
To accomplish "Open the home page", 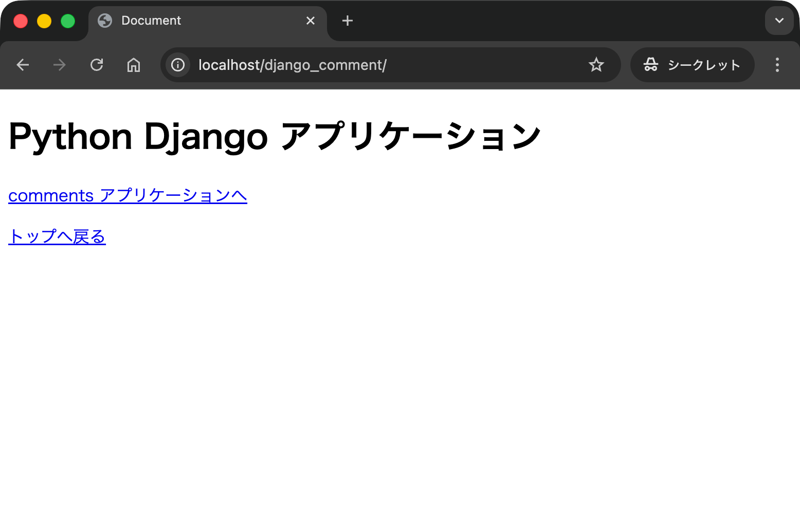I will (133, 65).
